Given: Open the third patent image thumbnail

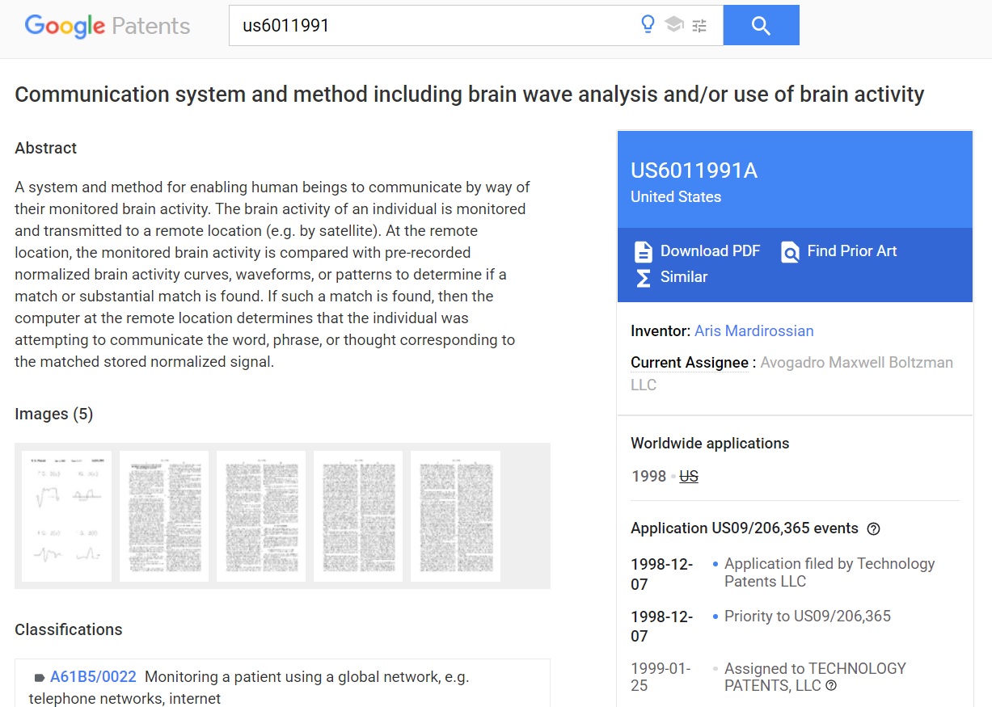Looking at the screenshot, I should click(261, 516).
